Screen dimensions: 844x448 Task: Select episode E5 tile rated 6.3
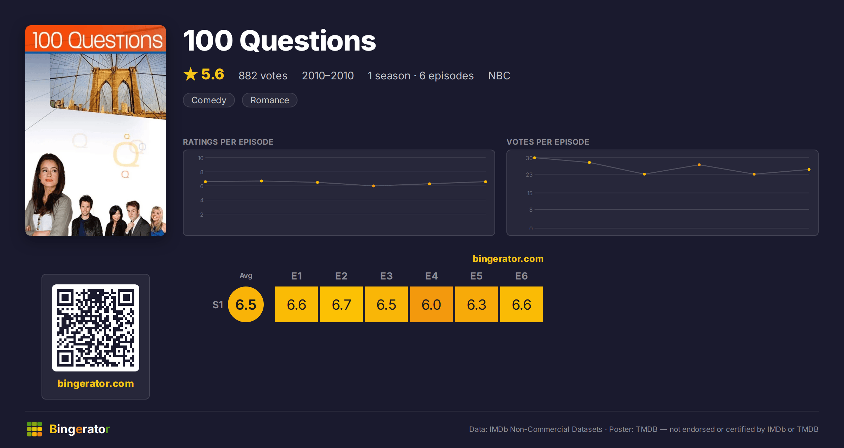tap(477, 304)
